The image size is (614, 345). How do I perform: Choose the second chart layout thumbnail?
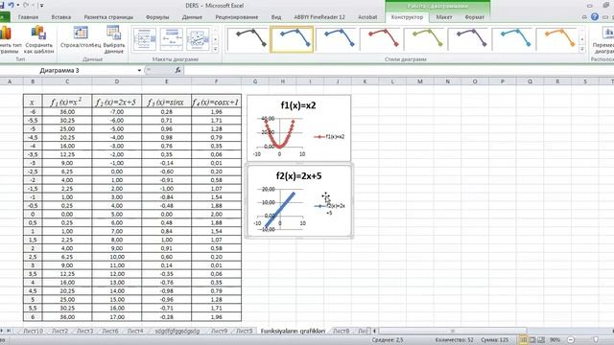tap(171, 39)
